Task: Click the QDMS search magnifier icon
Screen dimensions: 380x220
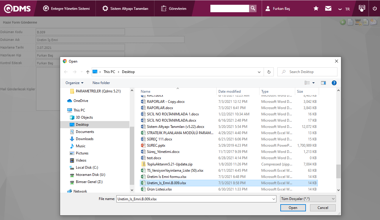Action: tap(253, 8)
